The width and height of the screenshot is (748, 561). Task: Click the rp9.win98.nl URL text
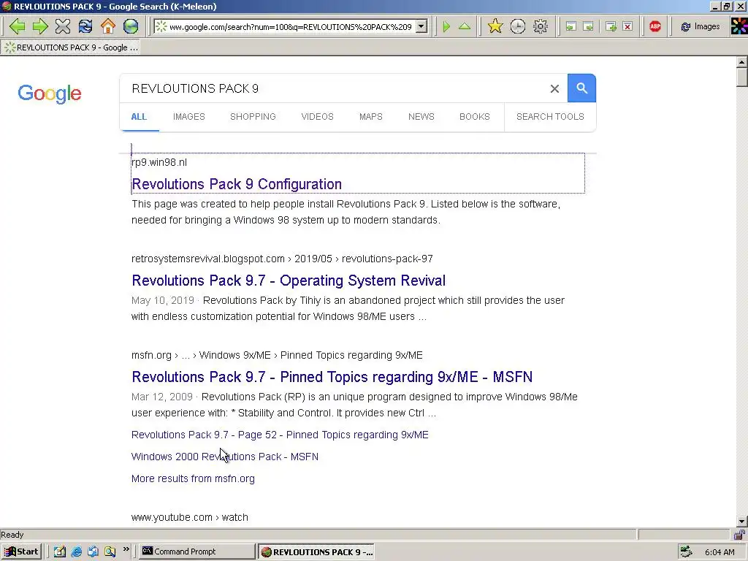coord(159,163)
